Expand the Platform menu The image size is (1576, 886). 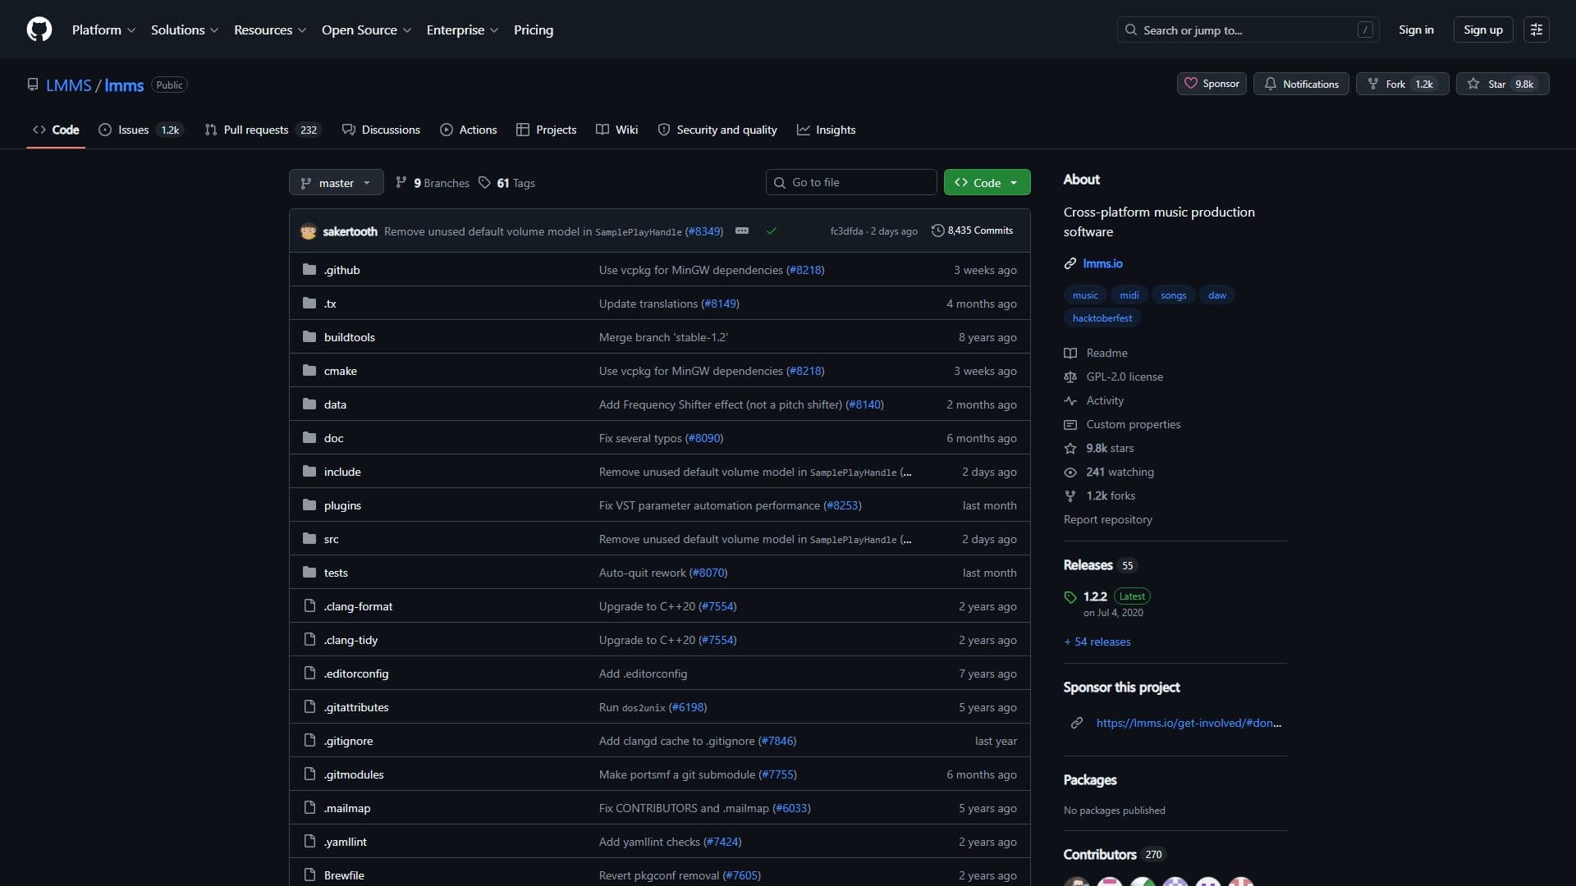(103, 30)
